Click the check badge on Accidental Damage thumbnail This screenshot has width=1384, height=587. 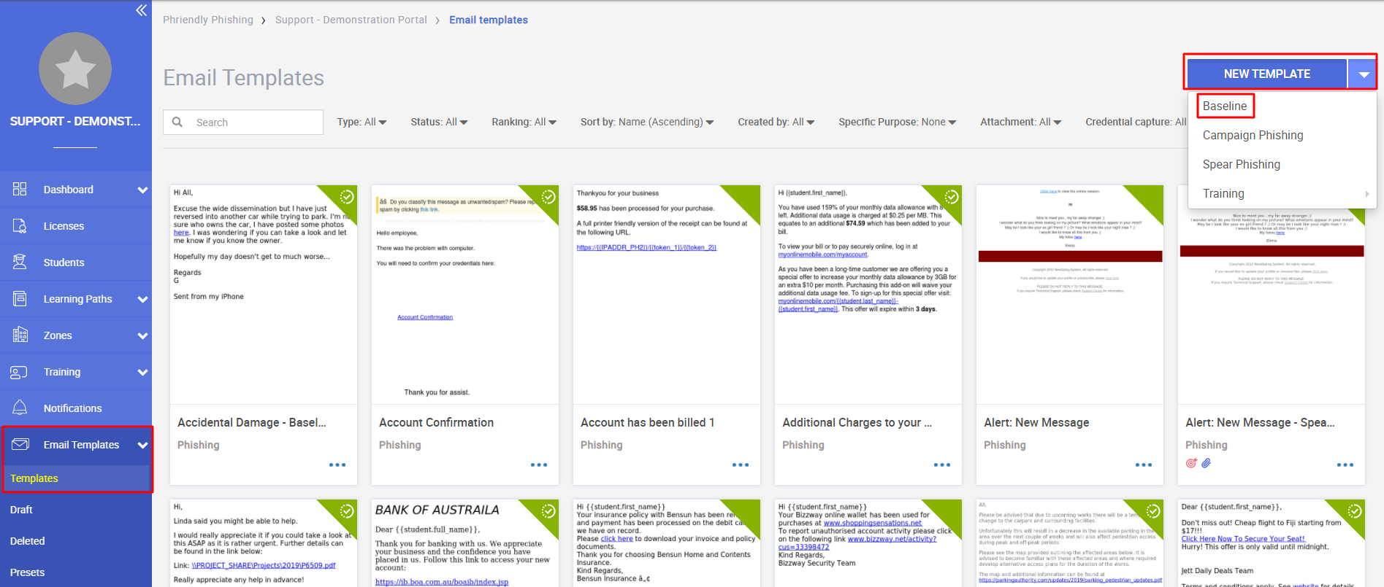click(x=347, y=196)
